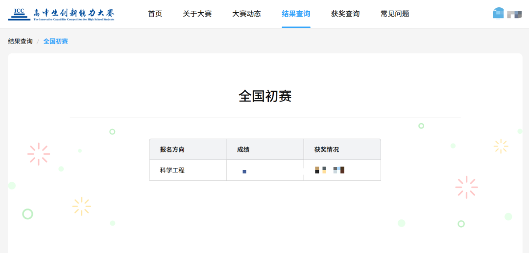
Task: Click the ICC pyramid logo emblem
Action: coord(19,14)
